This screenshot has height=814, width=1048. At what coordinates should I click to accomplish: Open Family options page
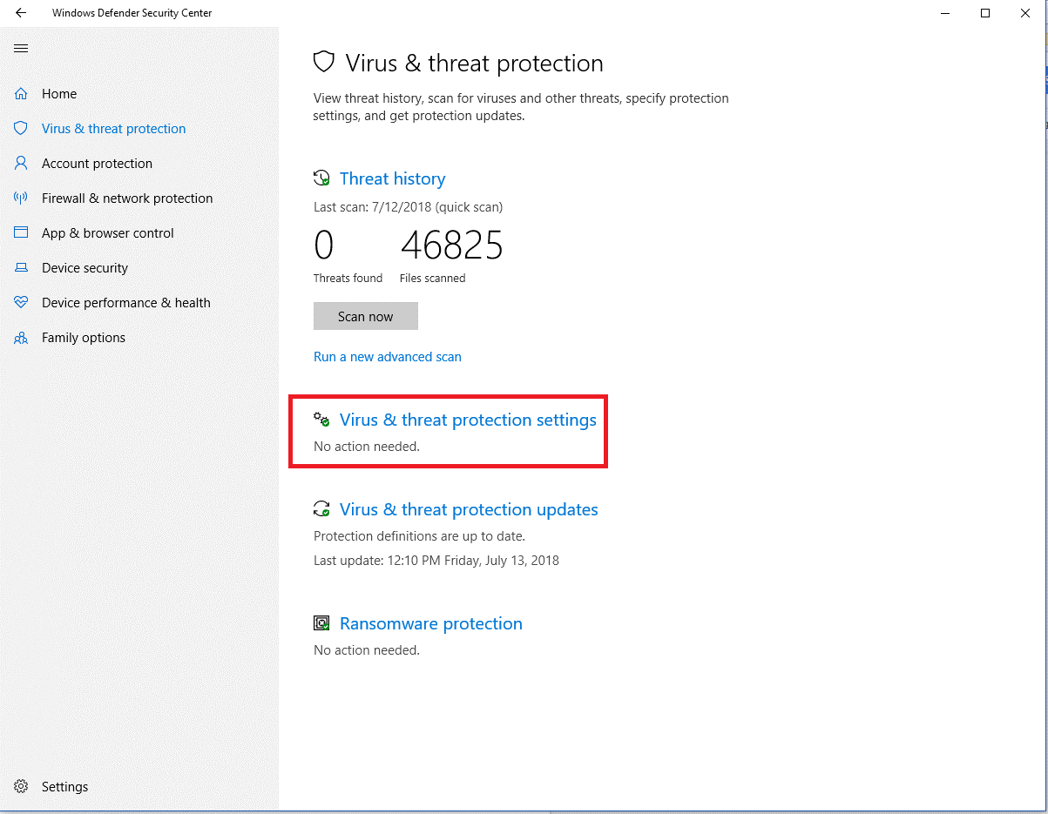tap(84, 338)
